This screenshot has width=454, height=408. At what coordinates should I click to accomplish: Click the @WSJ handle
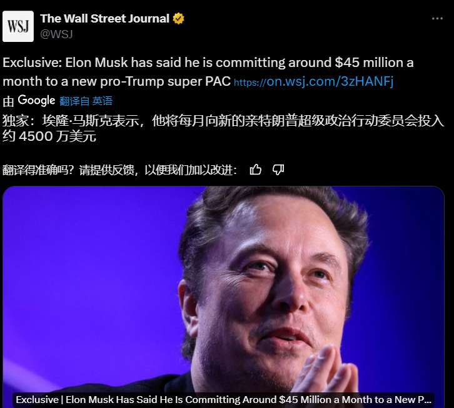(x=56, y=34)
